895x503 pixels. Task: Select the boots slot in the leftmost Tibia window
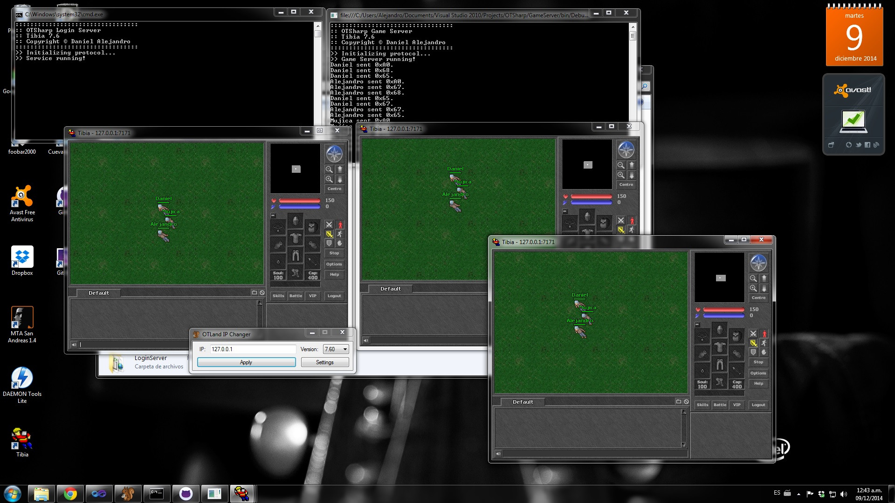296,272
